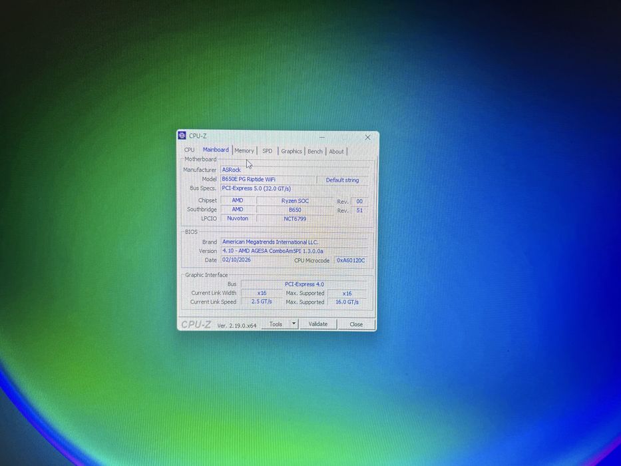Click the B650 southbridge value
The image size is (621, 466).
pos(295,210)
